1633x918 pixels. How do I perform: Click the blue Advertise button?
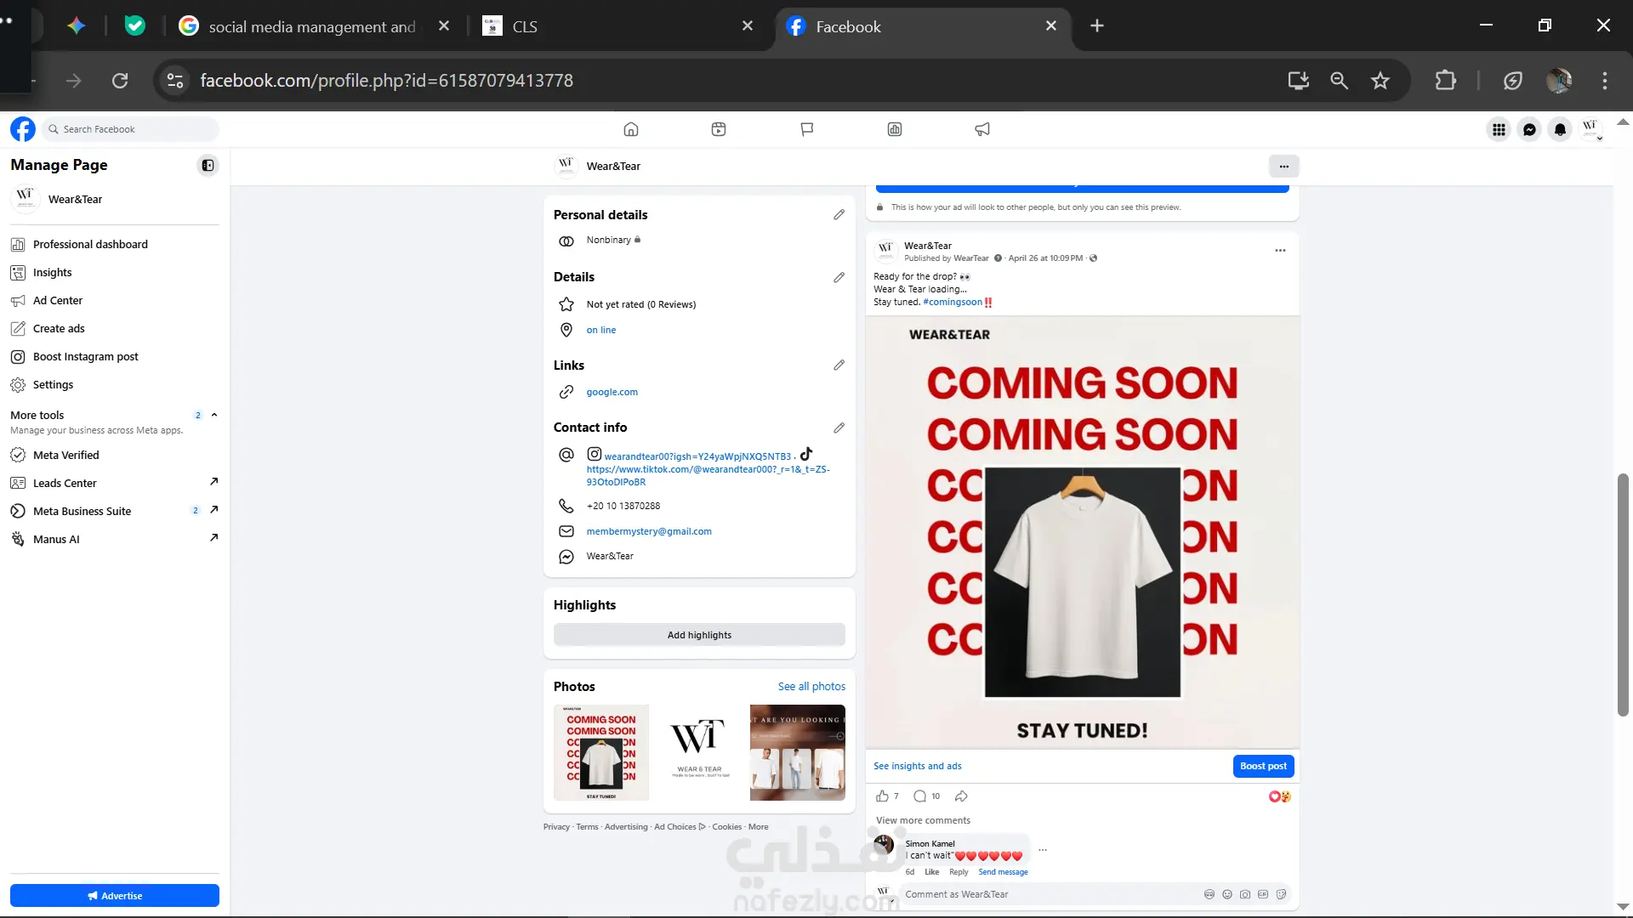(115, 896)
